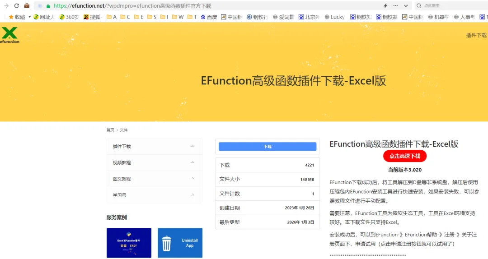Click the briefcase icon beside refresh
The height and width of the screenshot is (259, 488).
(x=27, y=5)
